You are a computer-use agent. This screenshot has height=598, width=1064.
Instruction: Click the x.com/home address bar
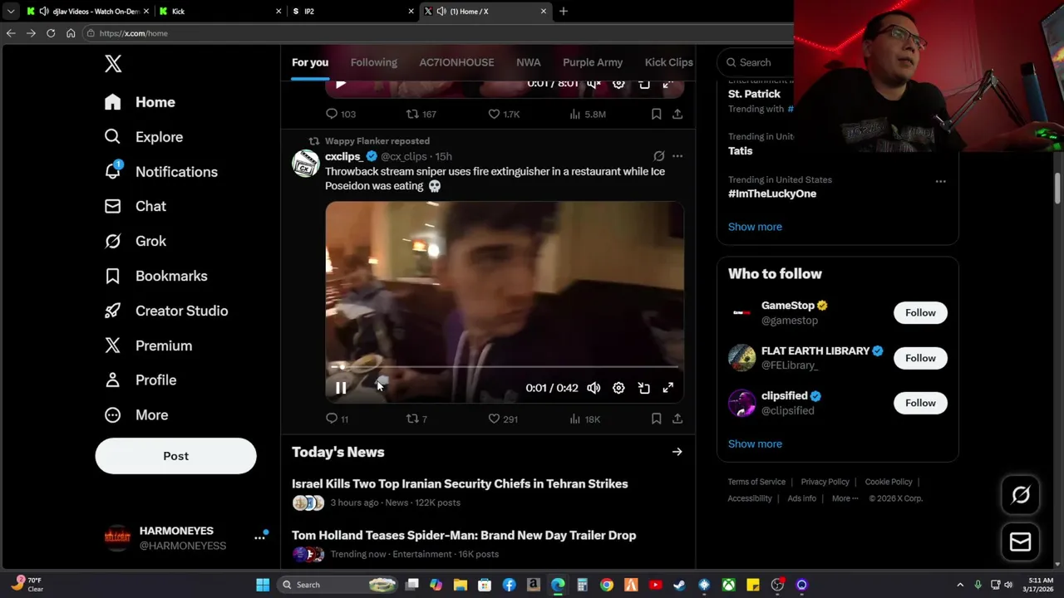pos(441,33)
